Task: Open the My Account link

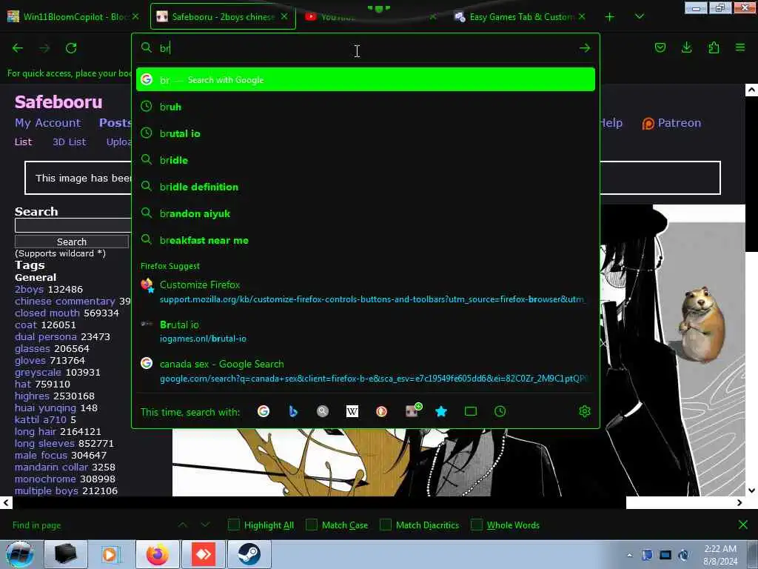Action: 48,123
